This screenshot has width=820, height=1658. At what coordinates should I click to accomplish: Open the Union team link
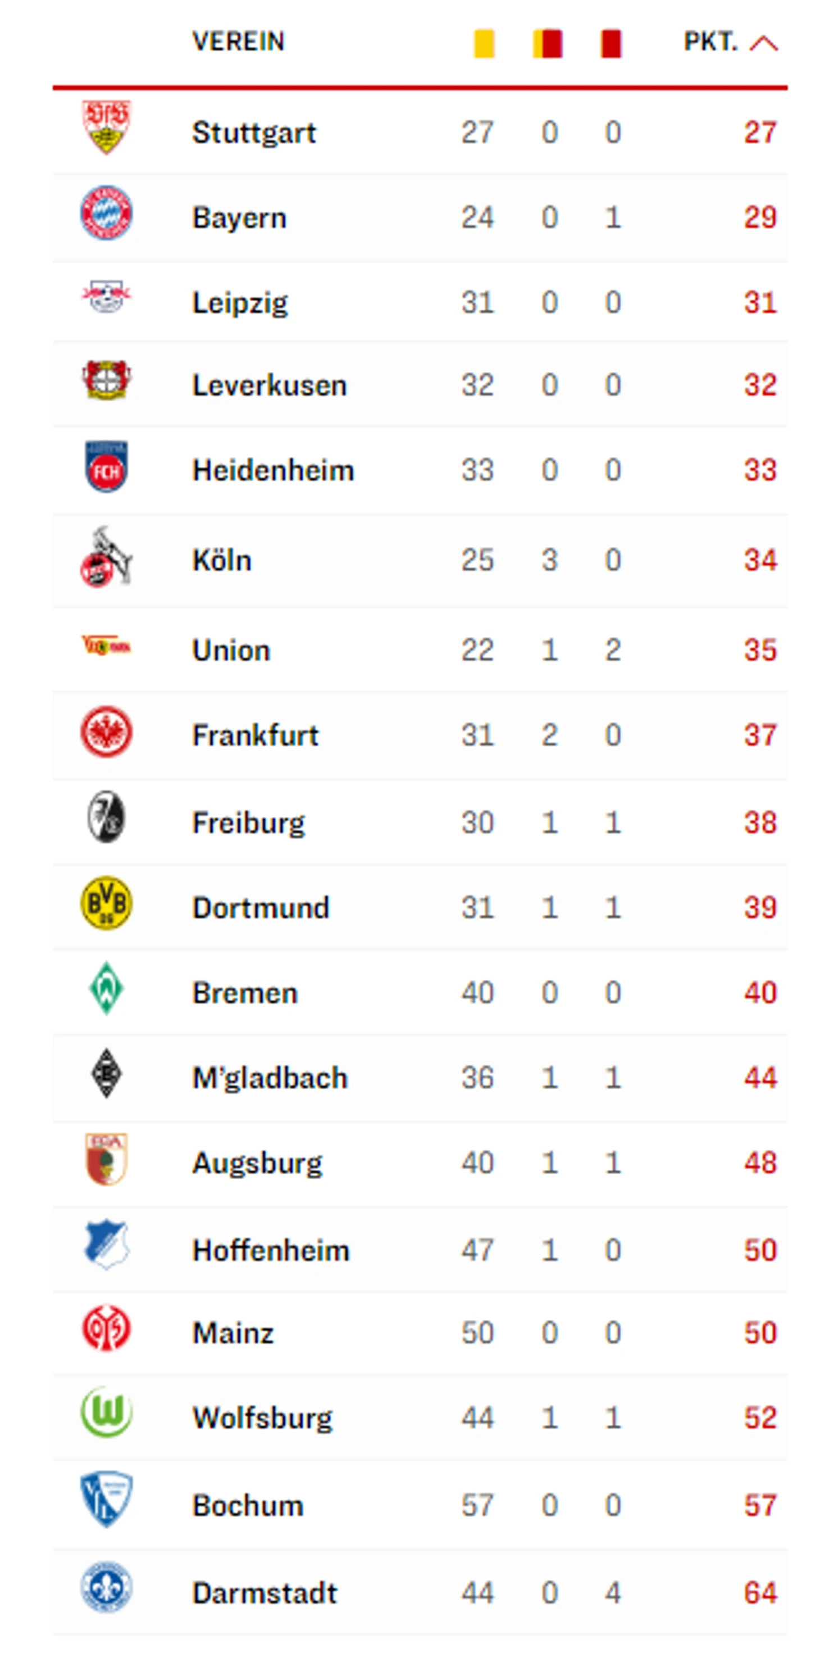pyautogui.click(x=231, y=650)
